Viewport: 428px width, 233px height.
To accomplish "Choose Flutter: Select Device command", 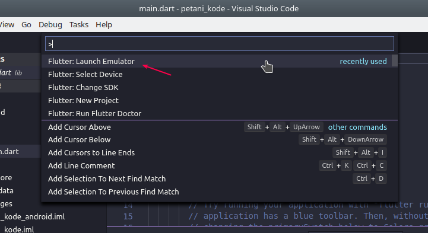I will coord(220,74).
